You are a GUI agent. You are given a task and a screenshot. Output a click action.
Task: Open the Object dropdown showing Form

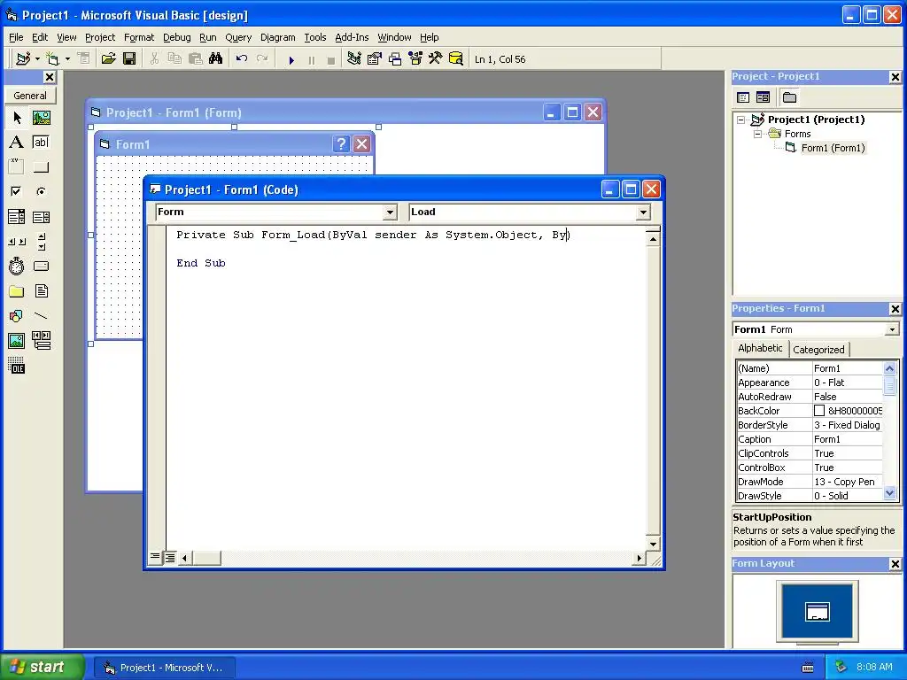[390, 212]
